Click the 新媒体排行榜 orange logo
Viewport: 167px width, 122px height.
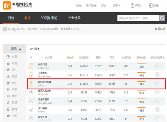(x=7, y=5)
